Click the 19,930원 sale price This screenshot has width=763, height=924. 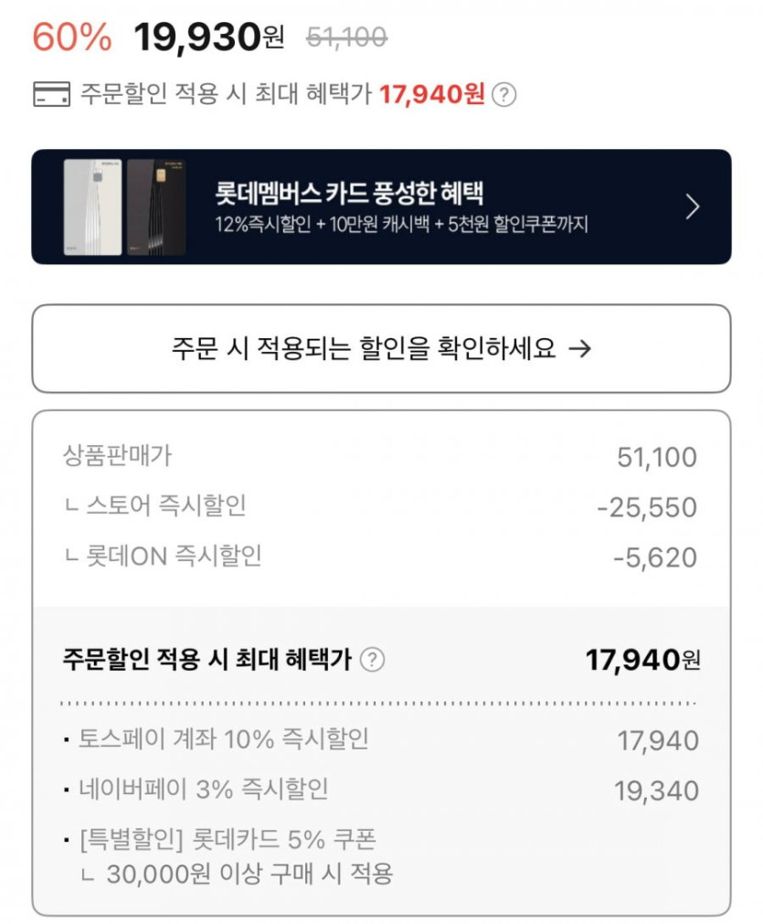pos(209,37)
